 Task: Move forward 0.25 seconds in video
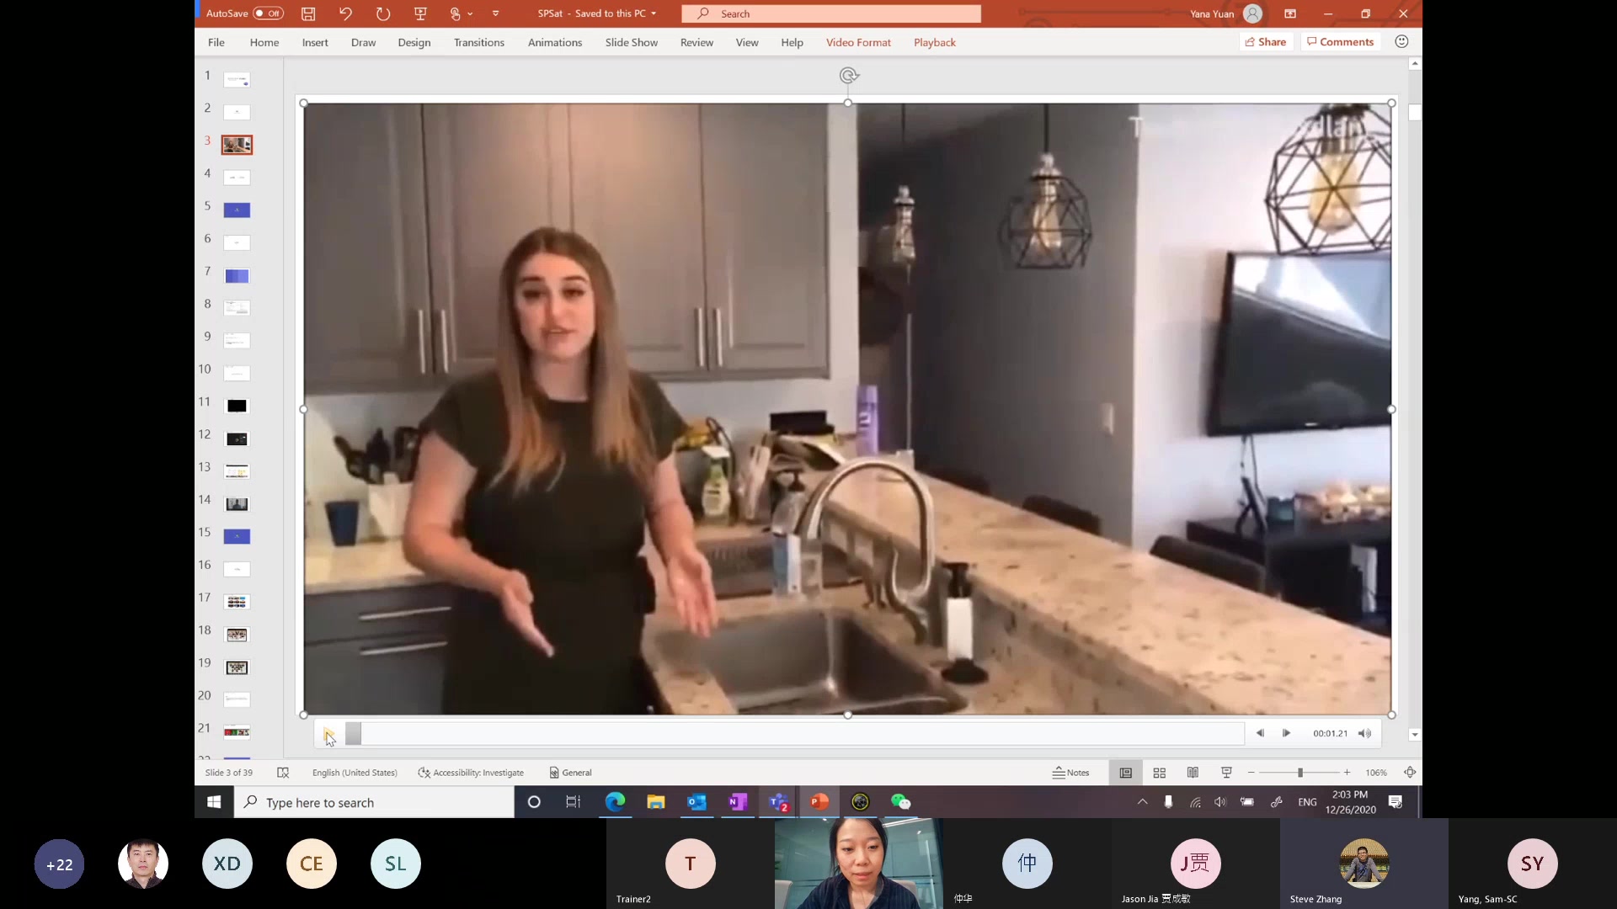tap(1286, 733)
